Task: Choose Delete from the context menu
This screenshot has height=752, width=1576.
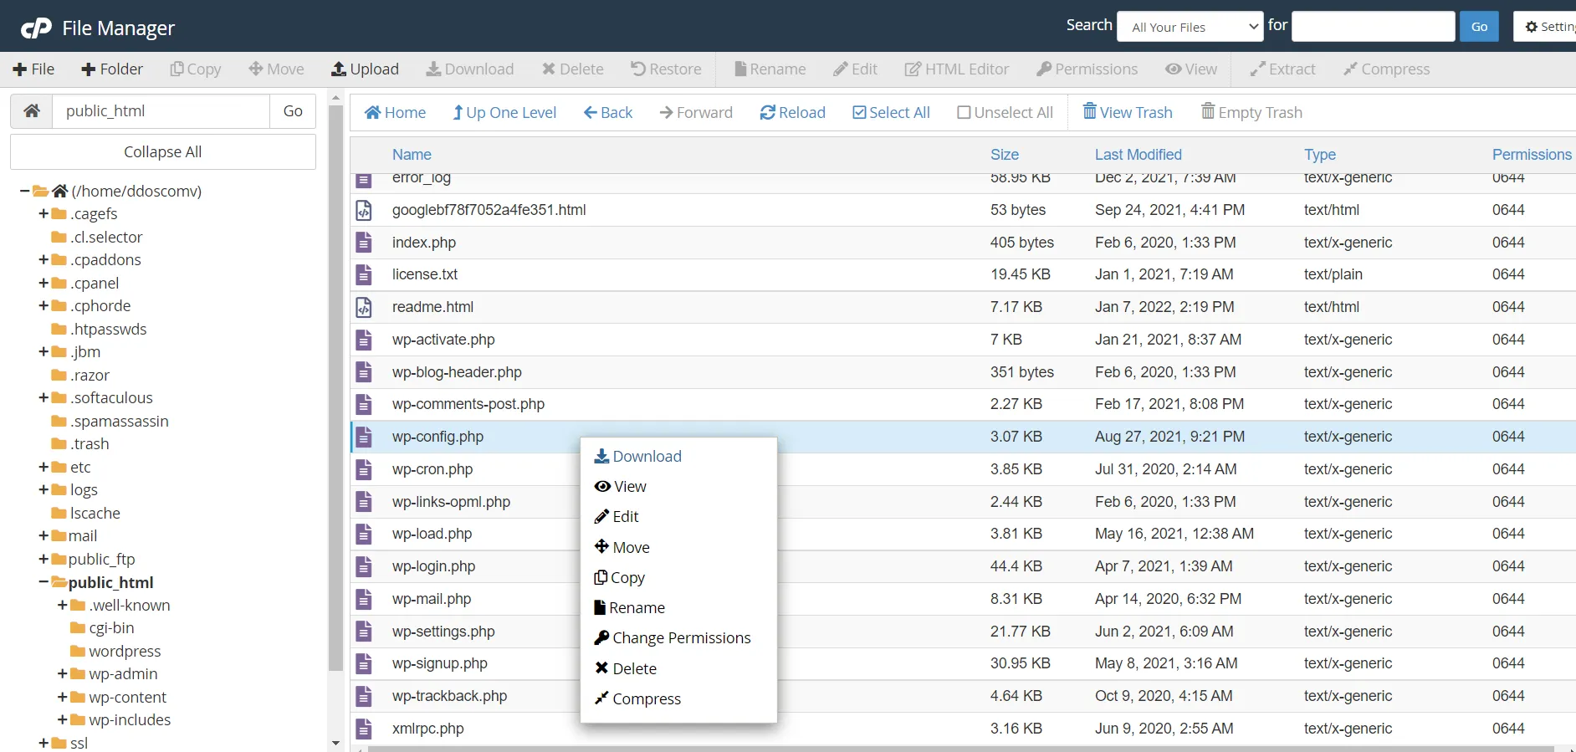Action: tap(626, 668)
